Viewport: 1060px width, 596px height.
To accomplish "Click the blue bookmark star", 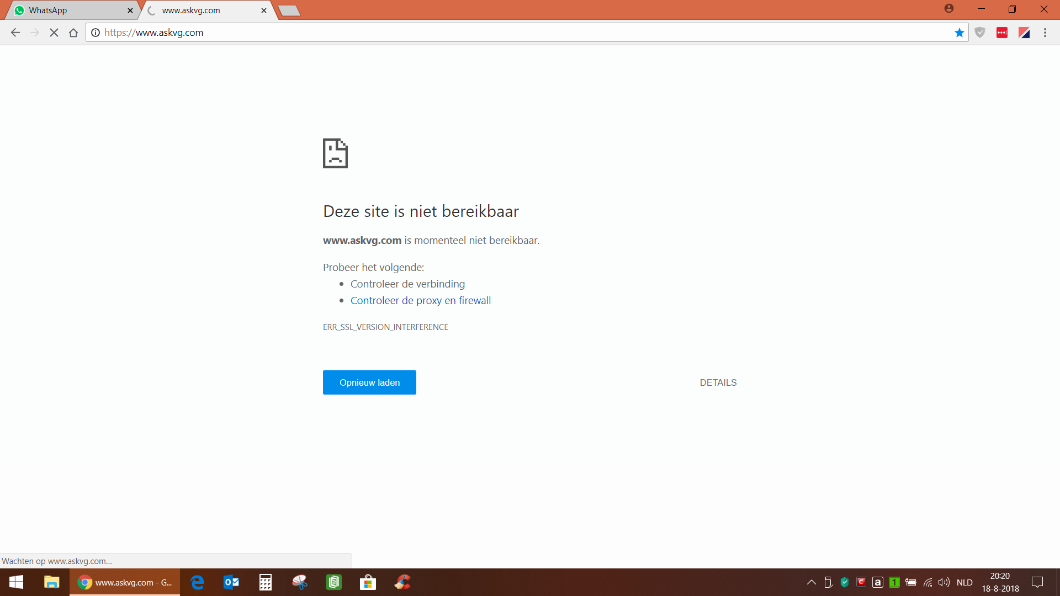I will pos(960,33).
